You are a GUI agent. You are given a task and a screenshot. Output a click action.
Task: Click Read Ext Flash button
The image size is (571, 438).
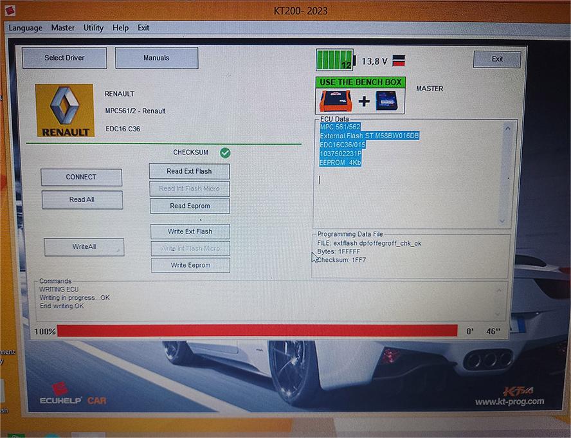click(x=189, y=171)
